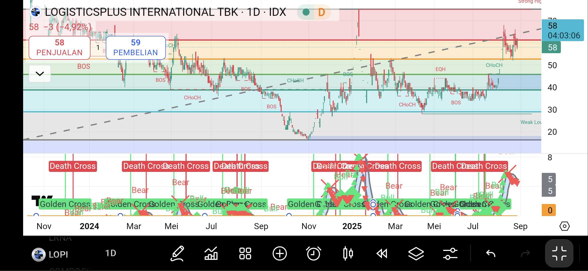Click the 20 price level on the axis
This screenshot has width=588, height=271.
[552, 132]
